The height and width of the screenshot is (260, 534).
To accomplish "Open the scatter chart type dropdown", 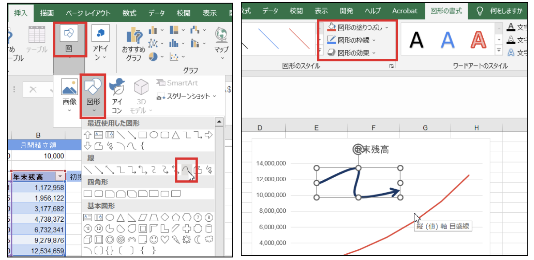I will (x=183, y=57).
